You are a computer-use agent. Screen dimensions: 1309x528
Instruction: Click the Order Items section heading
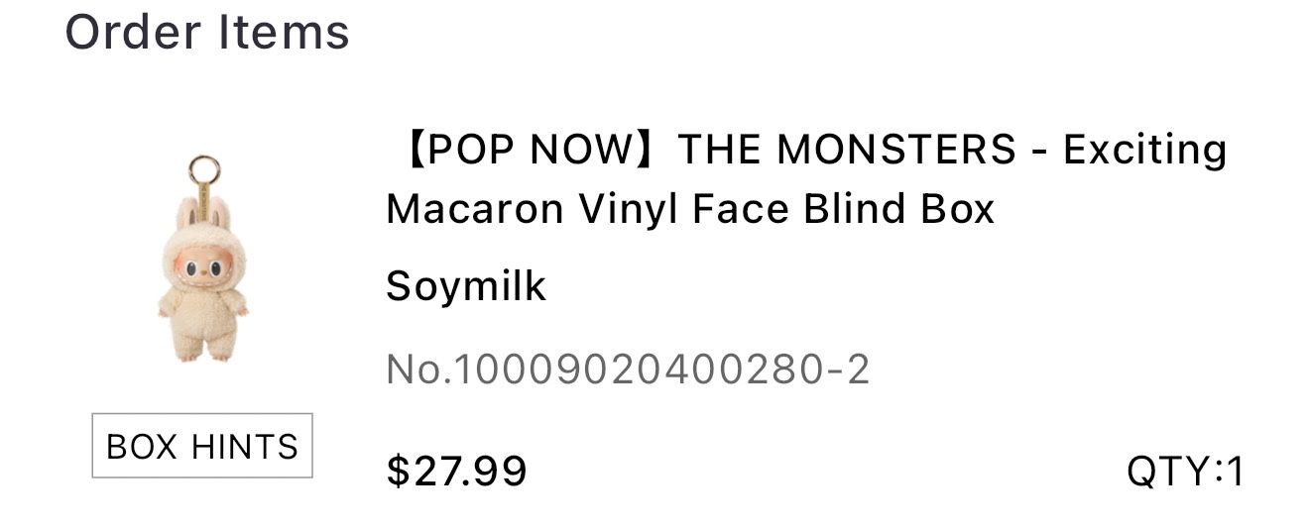pos(207,31)
